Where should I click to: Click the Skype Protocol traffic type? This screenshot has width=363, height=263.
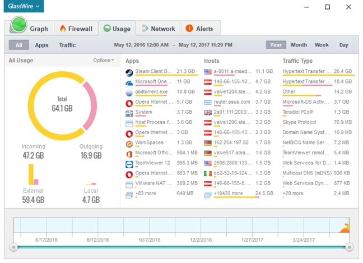tap(299, 122)
